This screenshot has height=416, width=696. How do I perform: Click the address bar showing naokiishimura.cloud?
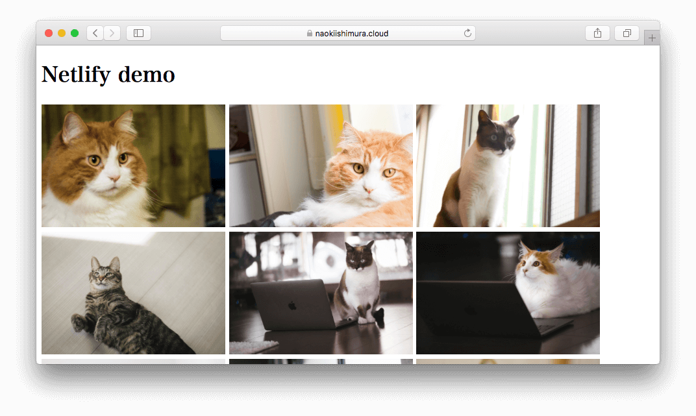[x=348, y=33]
